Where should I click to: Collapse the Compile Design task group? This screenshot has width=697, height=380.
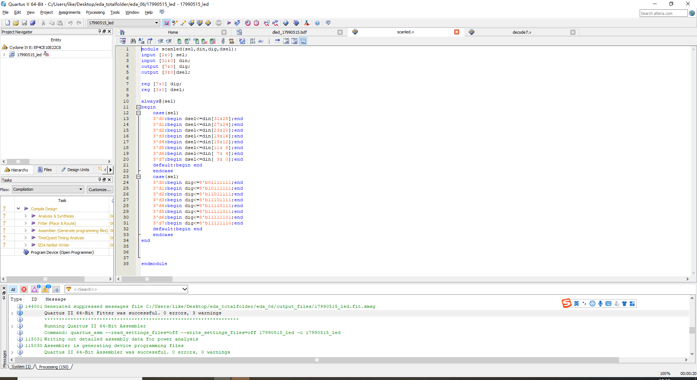[18, 208]
